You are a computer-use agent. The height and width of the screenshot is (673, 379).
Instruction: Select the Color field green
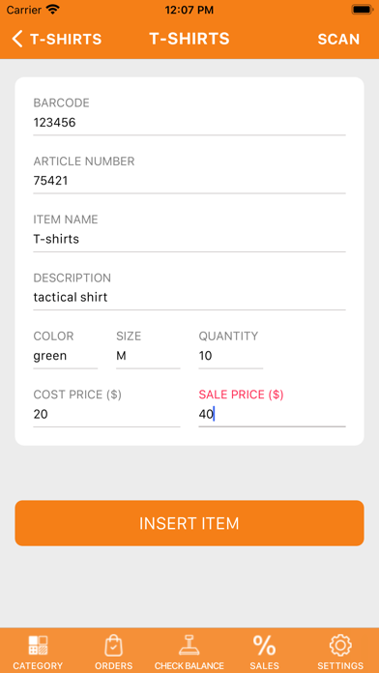[x=65, y=356]
